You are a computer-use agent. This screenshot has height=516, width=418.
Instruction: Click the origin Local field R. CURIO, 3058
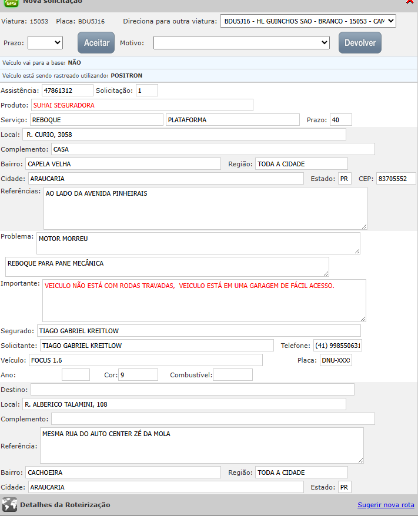coord(185,135)
